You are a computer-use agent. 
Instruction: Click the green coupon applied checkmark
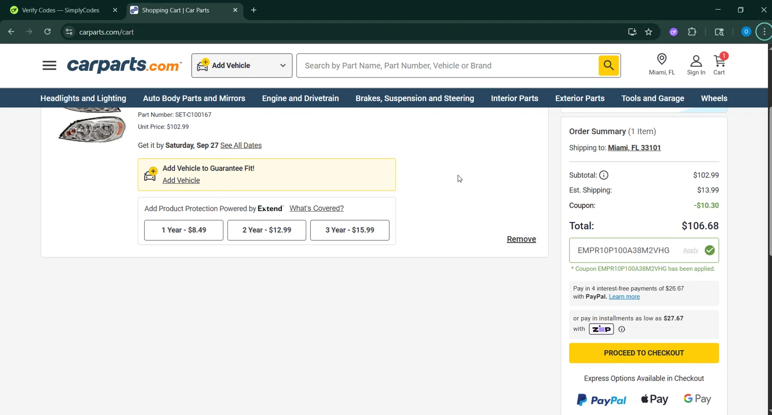point(710,250)
